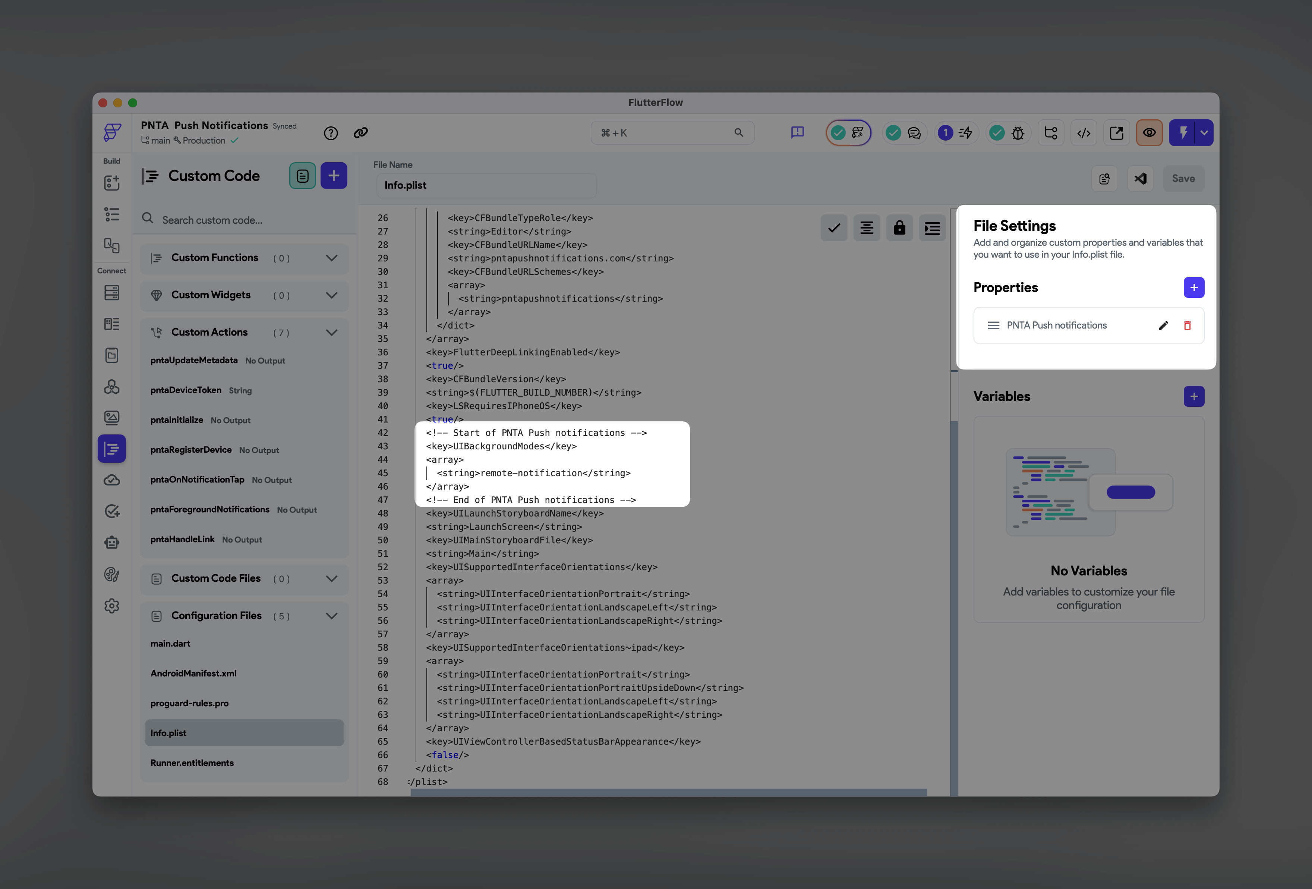Open the Theme Settings palette icon
1312x889 pixels.
click(x=112, y=574)
